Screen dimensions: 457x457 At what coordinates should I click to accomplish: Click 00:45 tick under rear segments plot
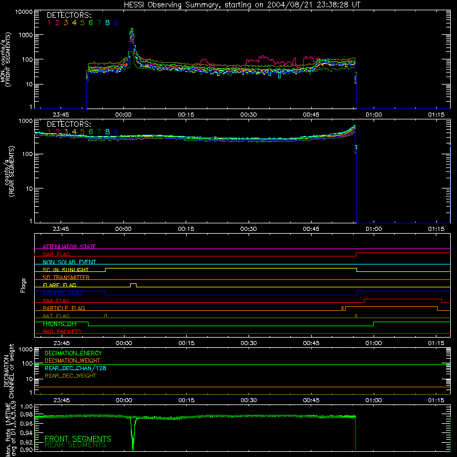coord(311,229)
